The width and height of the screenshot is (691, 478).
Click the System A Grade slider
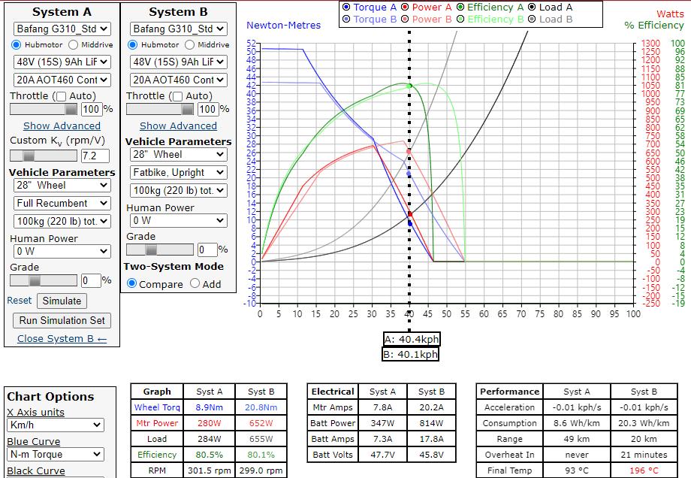point(43,280)
